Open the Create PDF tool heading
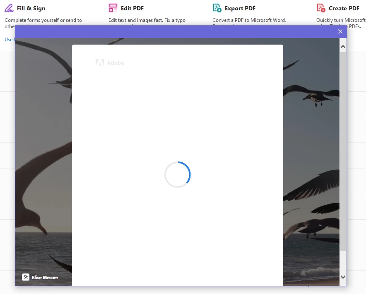 (344, 8)
